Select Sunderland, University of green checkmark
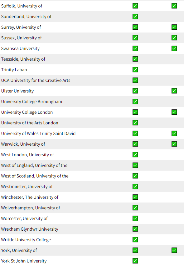 tap(135, 16)
